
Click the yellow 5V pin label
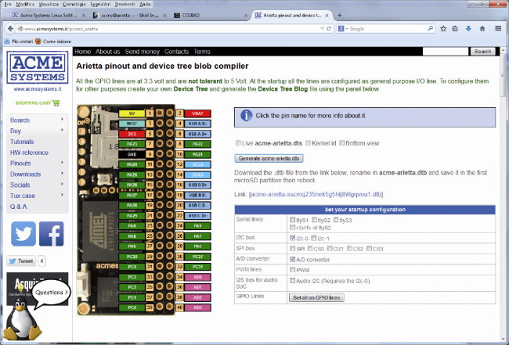point(132,113)
